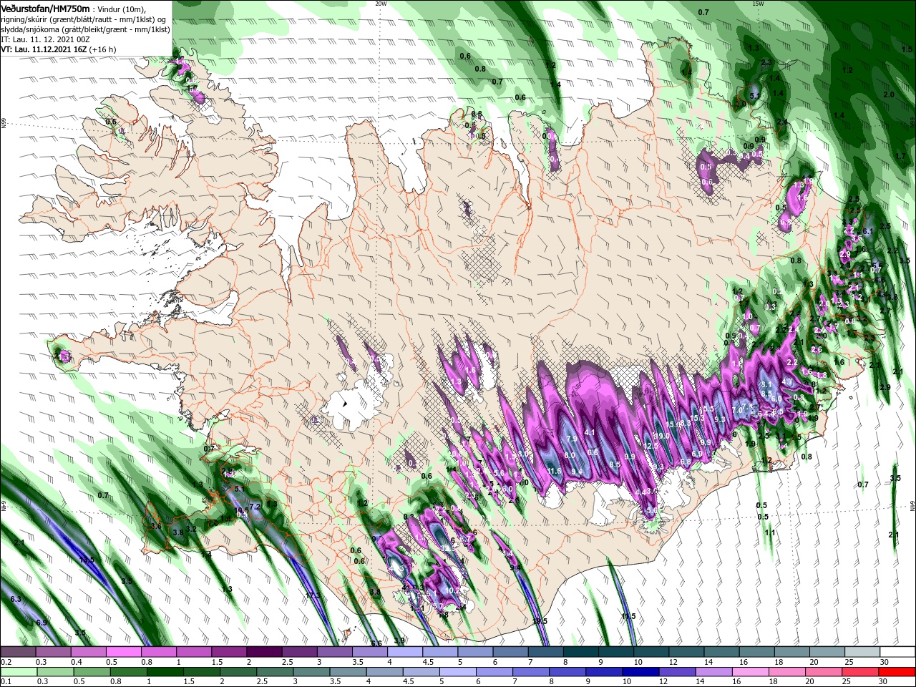Screen dimensions: 916x687
Task: Select the palest green swatch above rain label 0.1
Action: tap(18, 671)
